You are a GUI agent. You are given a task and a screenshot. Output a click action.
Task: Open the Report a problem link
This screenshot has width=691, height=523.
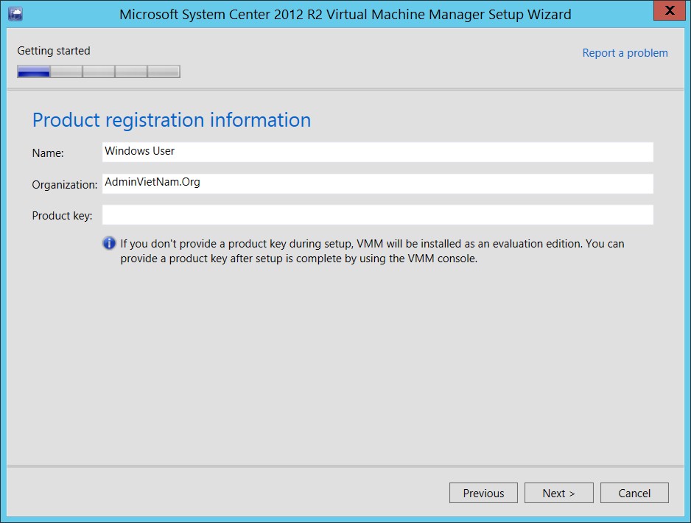pyautogui.click(x=625, y=53)
